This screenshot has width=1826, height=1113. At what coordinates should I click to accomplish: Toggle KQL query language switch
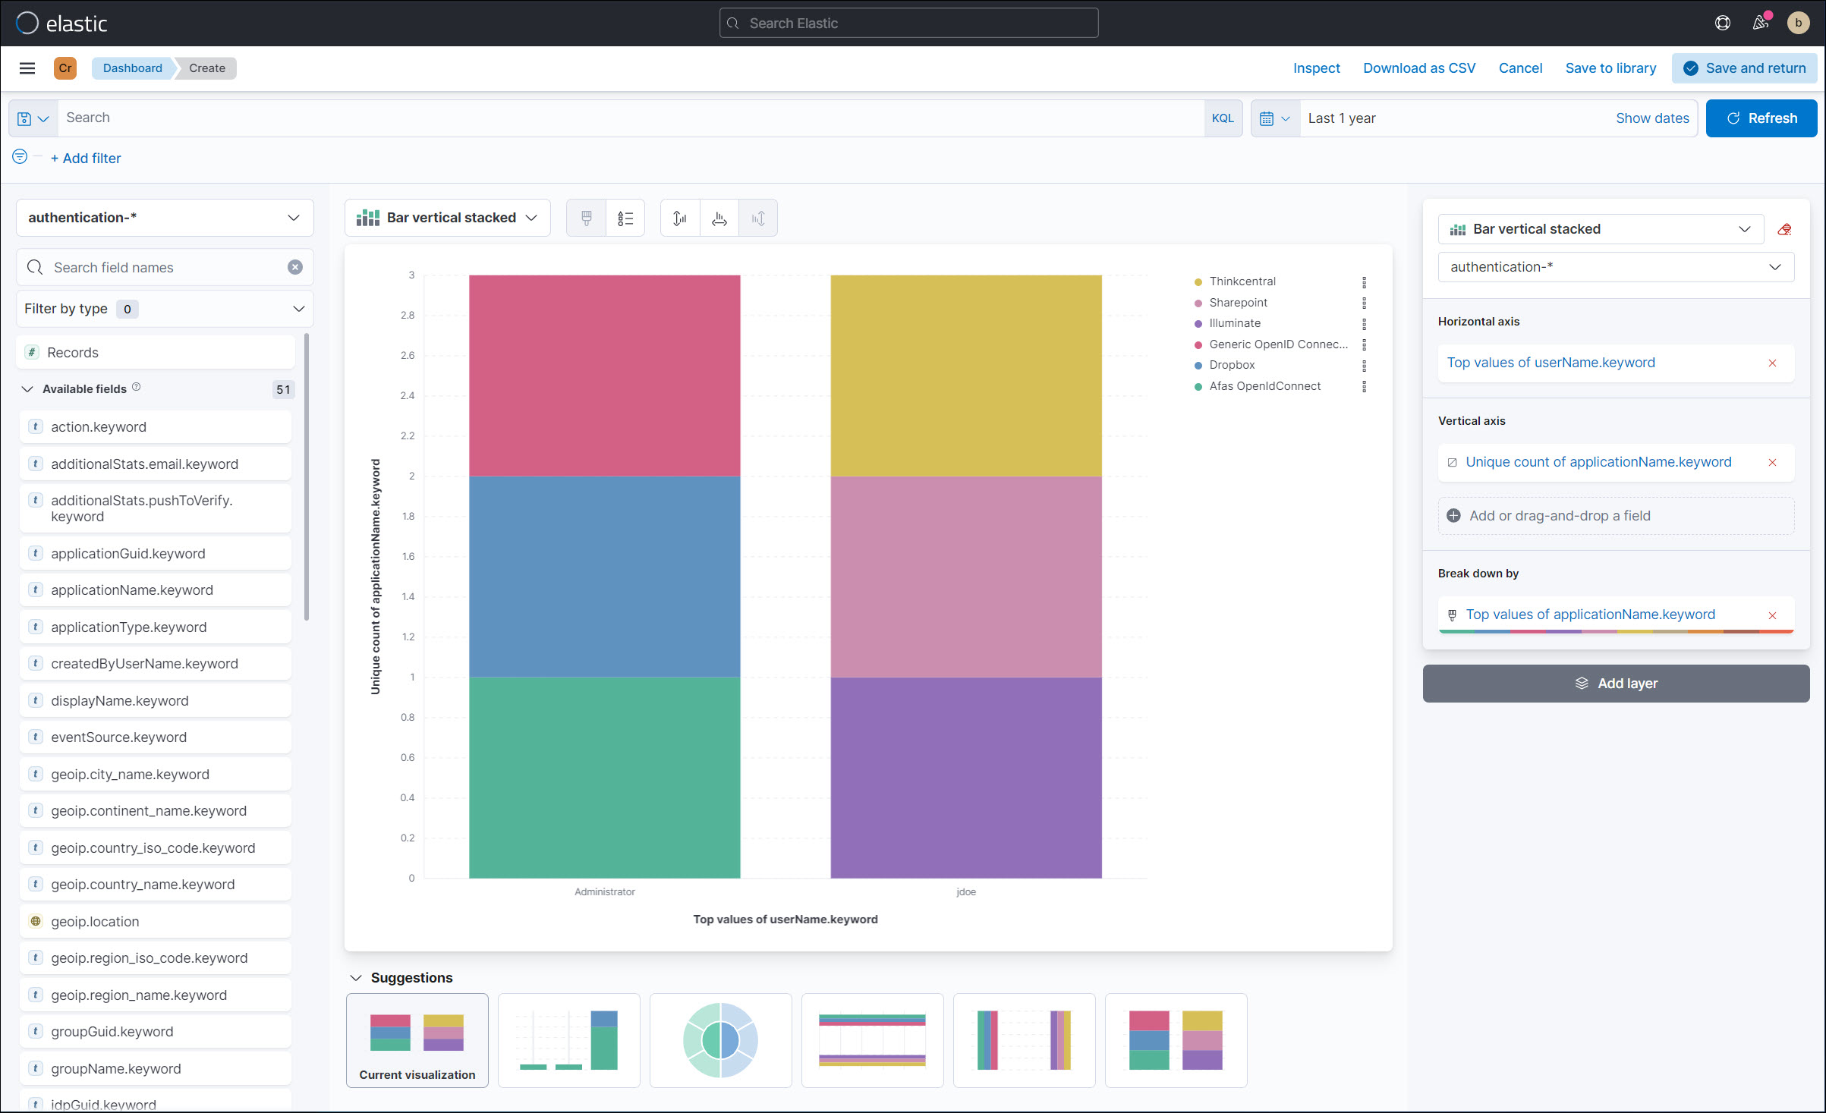click(x=1223, y=118)
